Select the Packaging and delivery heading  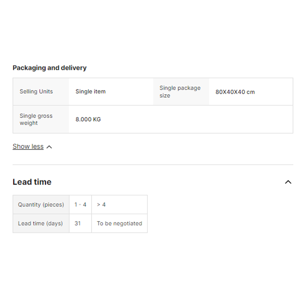(x=49, y=68)
